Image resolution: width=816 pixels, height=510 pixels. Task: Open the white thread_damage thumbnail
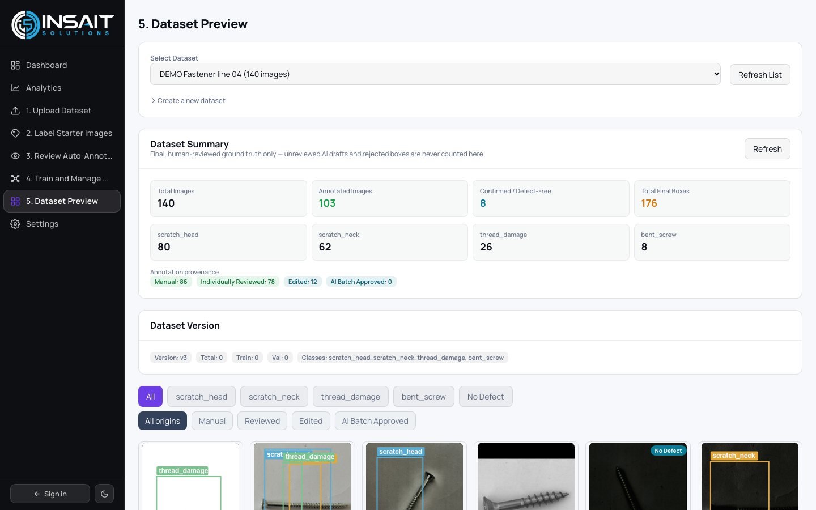click(190, 476)
